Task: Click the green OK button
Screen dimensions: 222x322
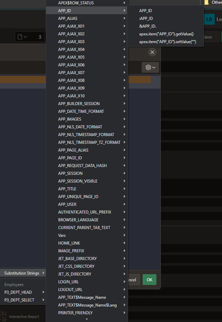Action: pyautogui.click(x=149, y=280)
